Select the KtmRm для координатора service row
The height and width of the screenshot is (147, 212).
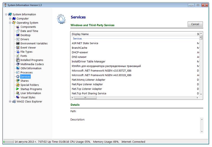135,66
